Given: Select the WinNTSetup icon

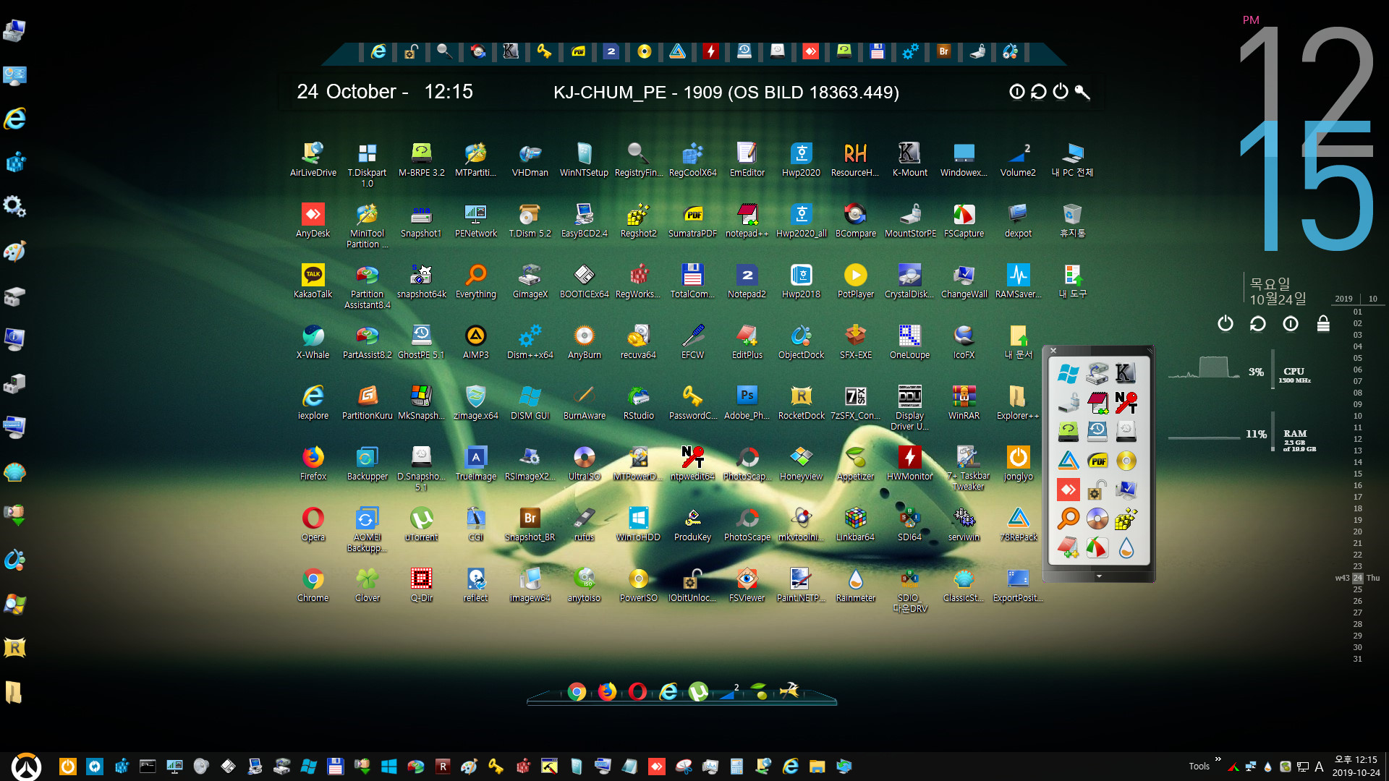Looking at the screenshot, I should tap(584, 159).
